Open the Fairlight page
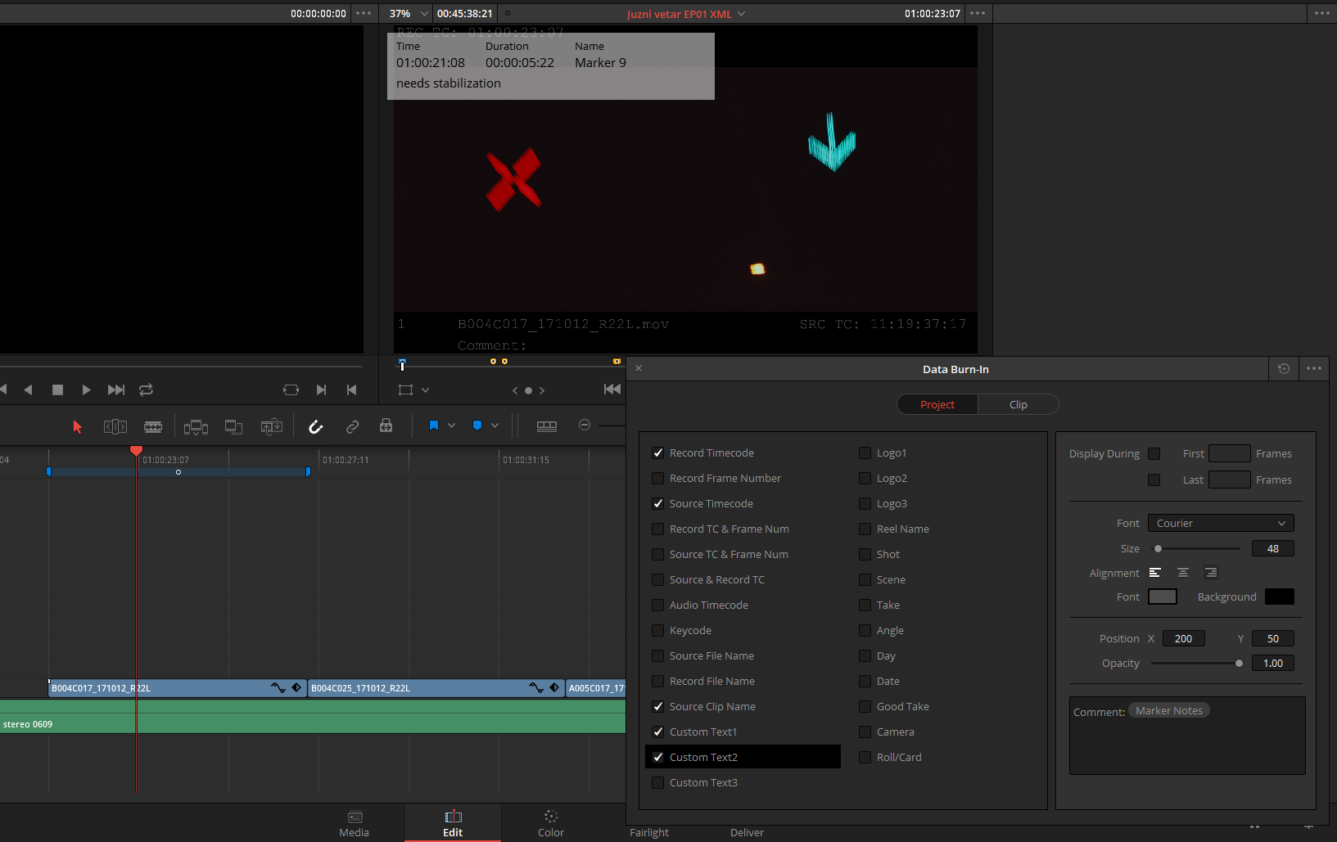Screen dimensions: 1337x842 pyautogui.click(x=649, y=832)
